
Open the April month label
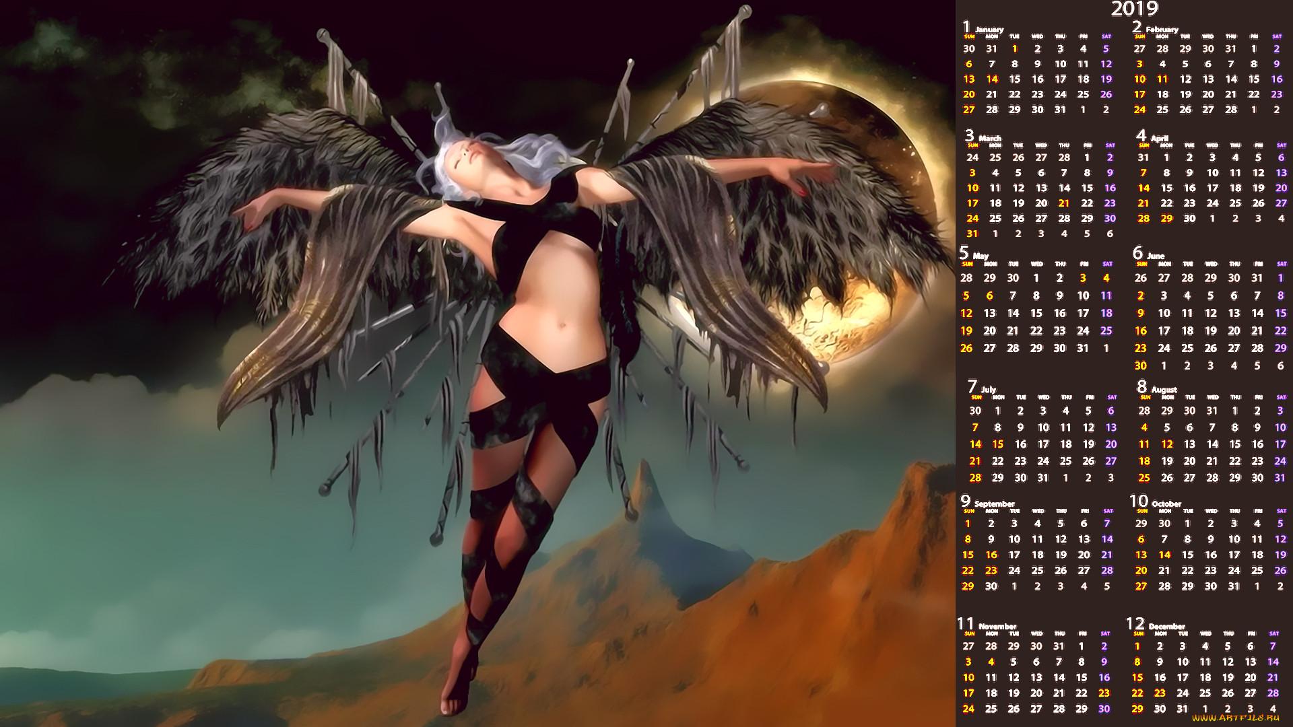coord(1159,138)
